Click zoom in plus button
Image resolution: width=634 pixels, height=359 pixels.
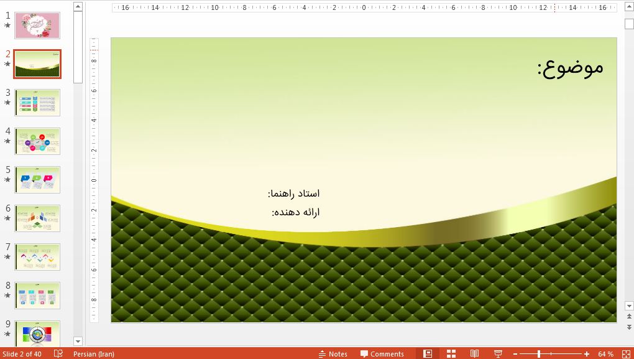(x=586, y=353)
